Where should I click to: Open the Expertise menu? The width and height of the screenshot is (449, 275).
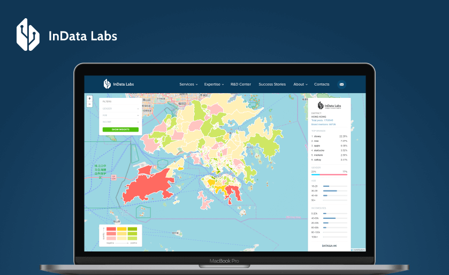(213, 84)
